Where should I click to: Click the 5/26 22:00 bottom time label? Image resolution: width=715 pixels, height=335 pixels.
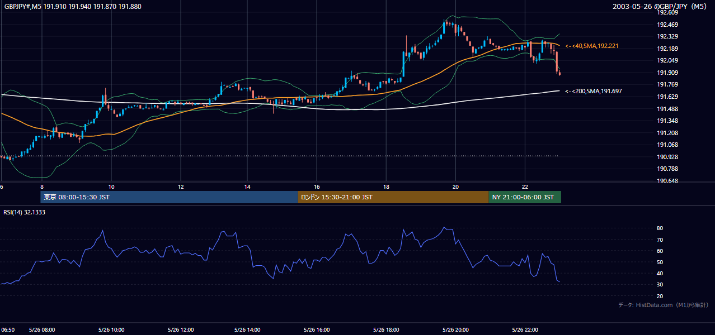coord(525,330)
